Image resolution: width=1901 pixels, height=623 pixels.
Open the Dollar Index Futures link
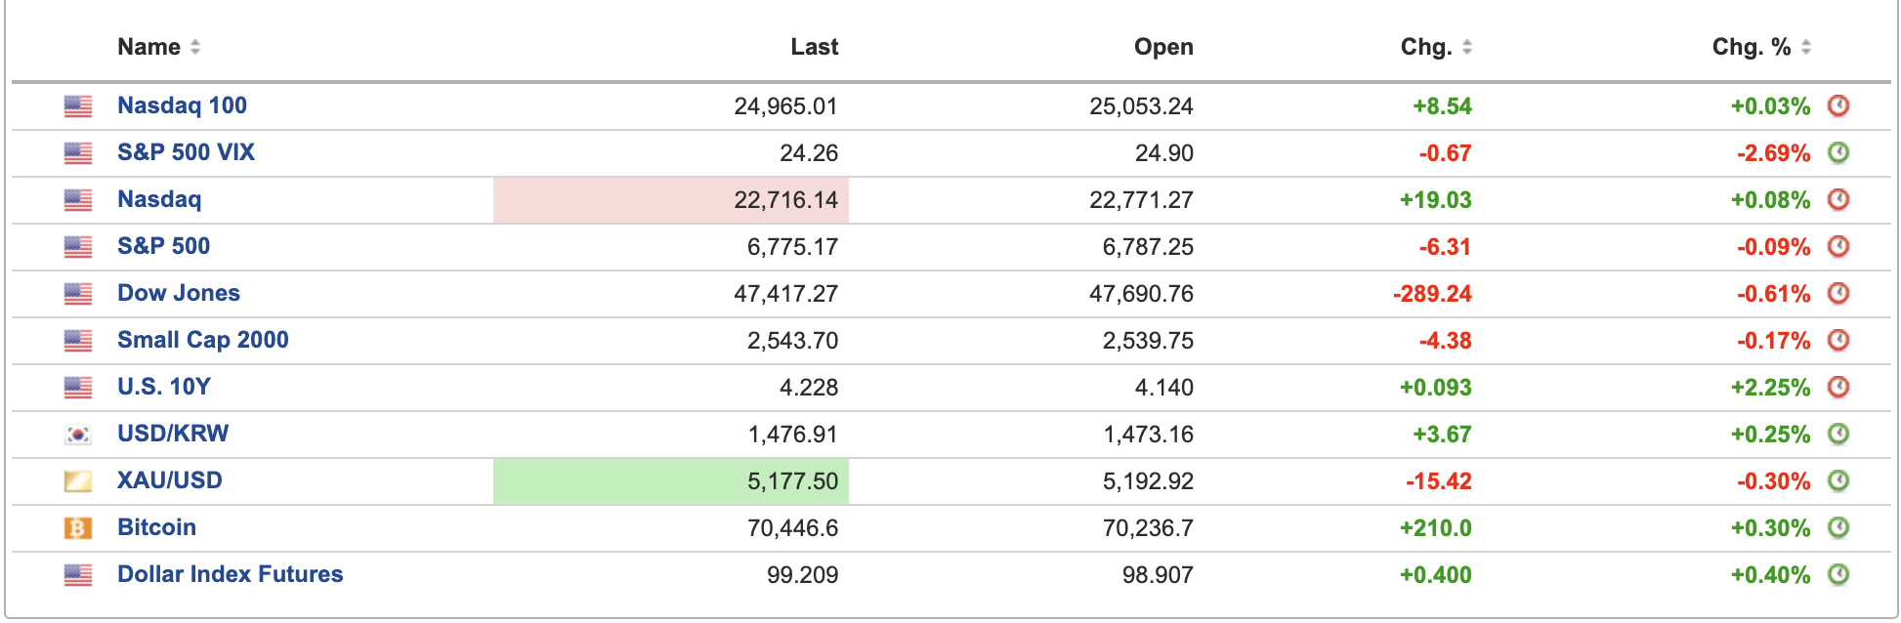tap(230, 574)
